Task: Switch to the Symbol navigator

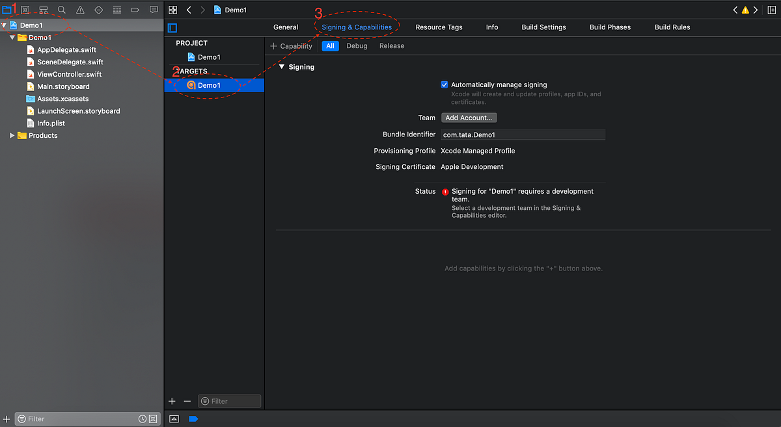Action: point(43,10)
